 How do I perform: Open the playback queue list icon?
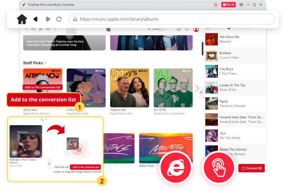(x=187, y=29)
